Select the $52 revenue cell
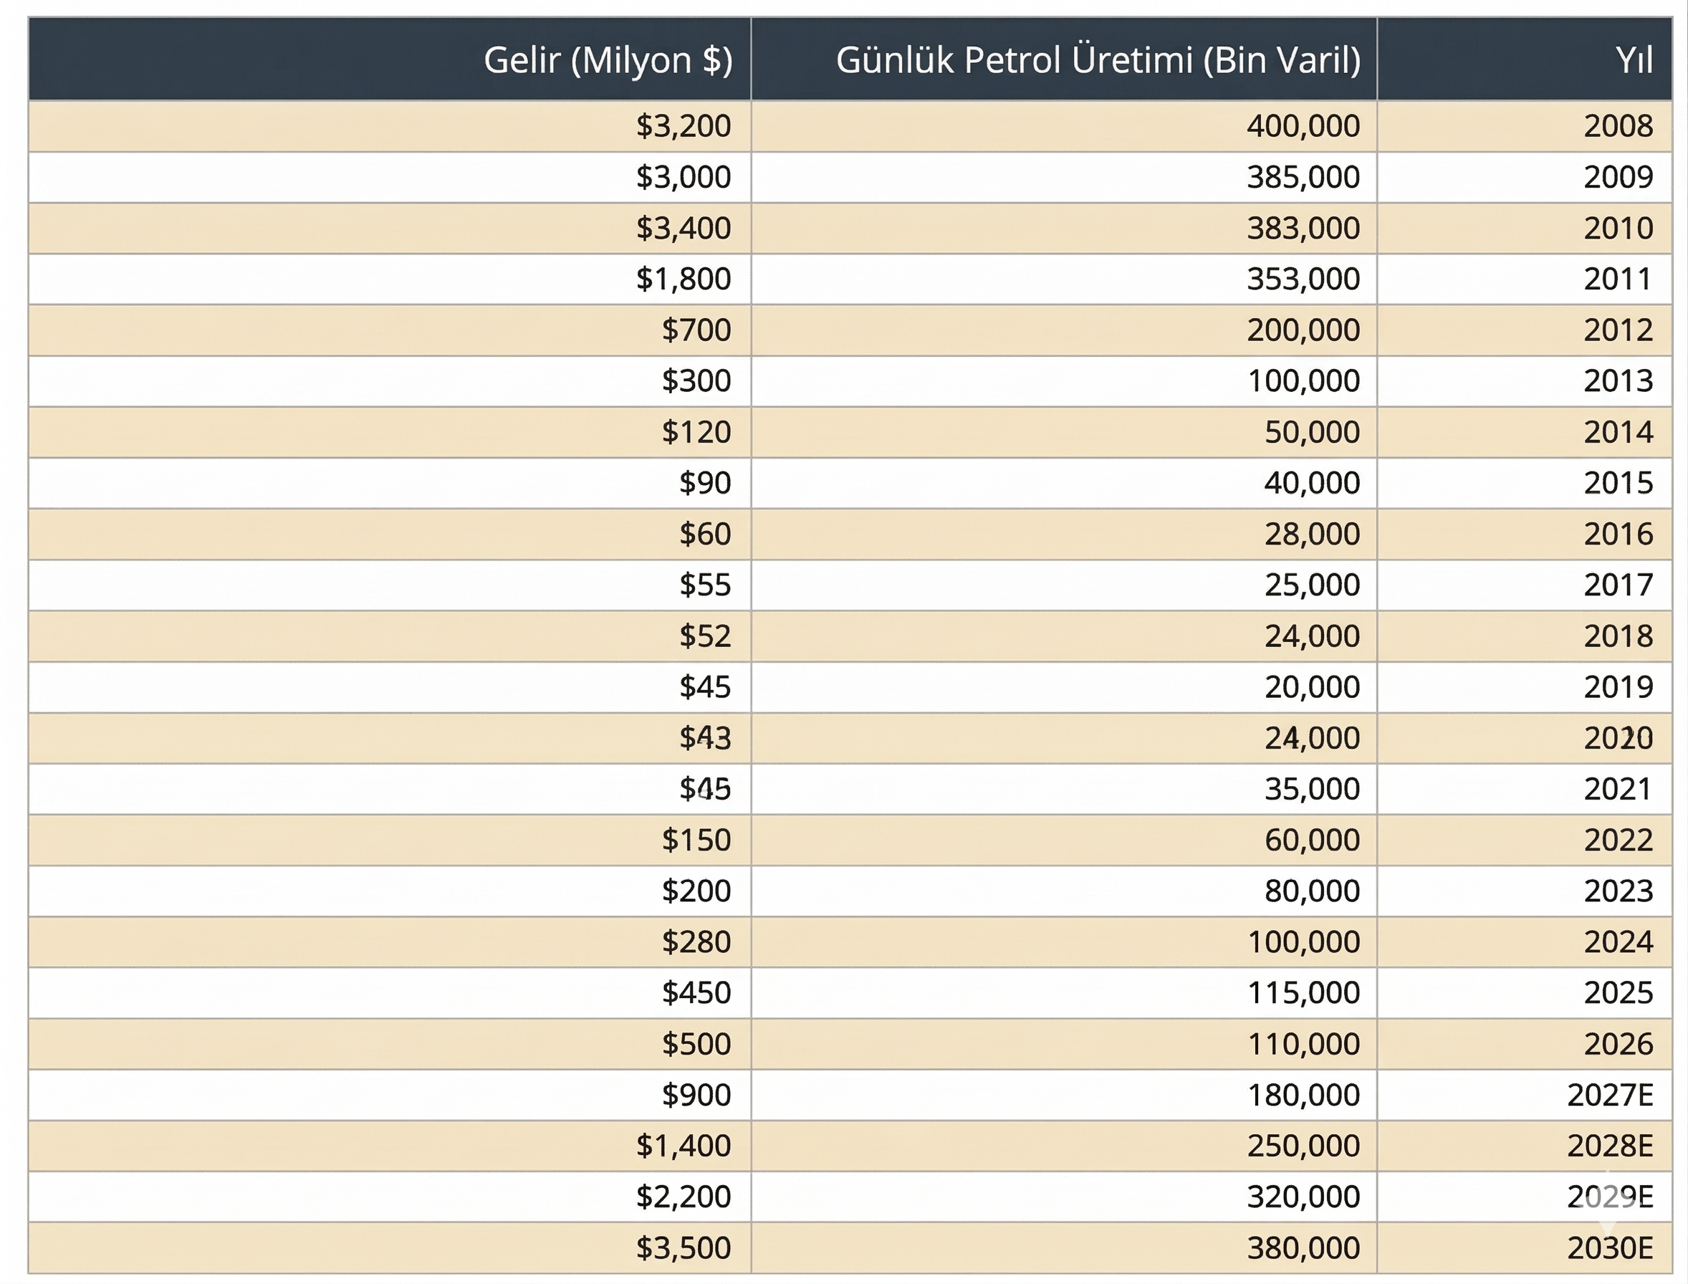The width and height of the screenshot is (1688, 1284). tap(704, 636)
